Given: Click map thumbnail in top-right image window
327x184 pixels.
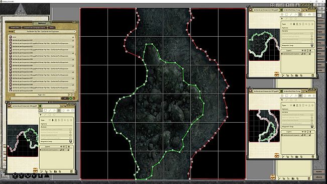Looking at the screenshot, I should coord(264,45).
